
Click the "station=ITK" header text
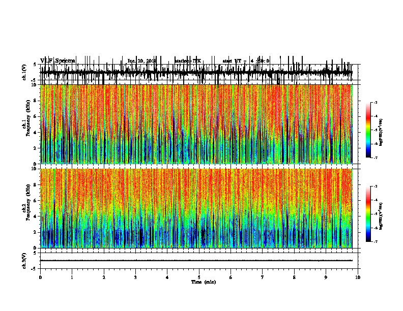[x=188, y=61]
